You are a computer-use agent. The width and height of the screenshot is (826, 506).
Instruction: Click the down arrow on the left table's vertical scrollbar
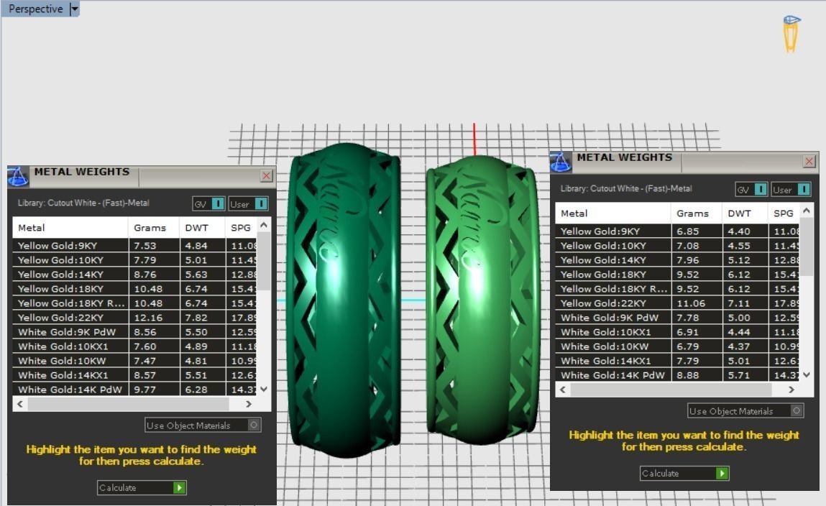264,389
